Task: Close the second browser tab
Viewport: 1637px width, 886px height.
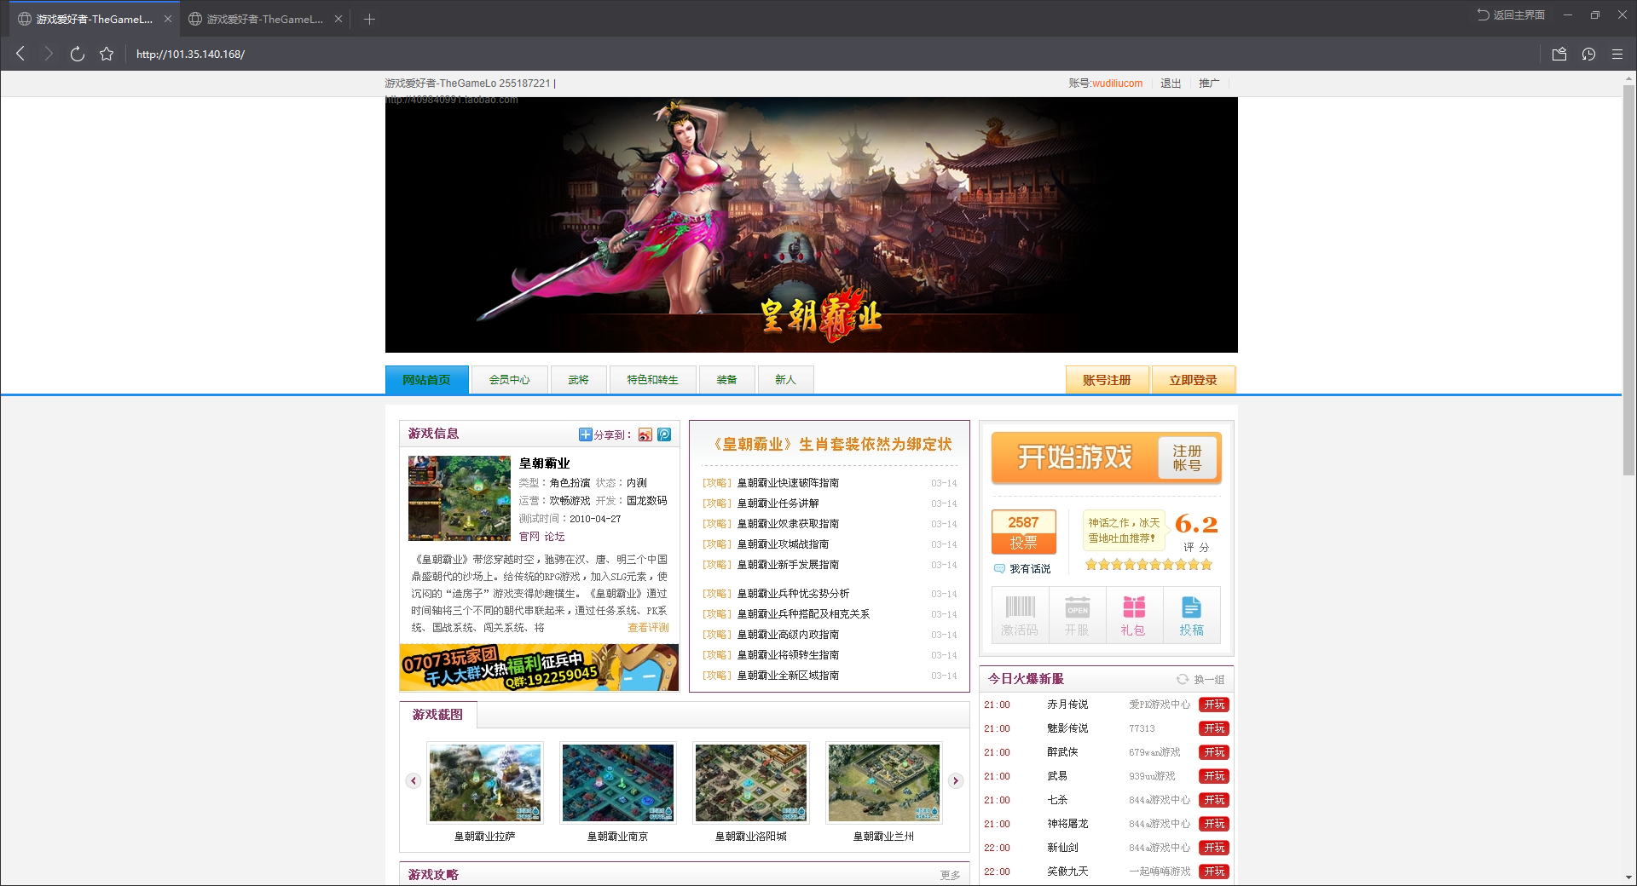Action: click(x=338, y=19)
